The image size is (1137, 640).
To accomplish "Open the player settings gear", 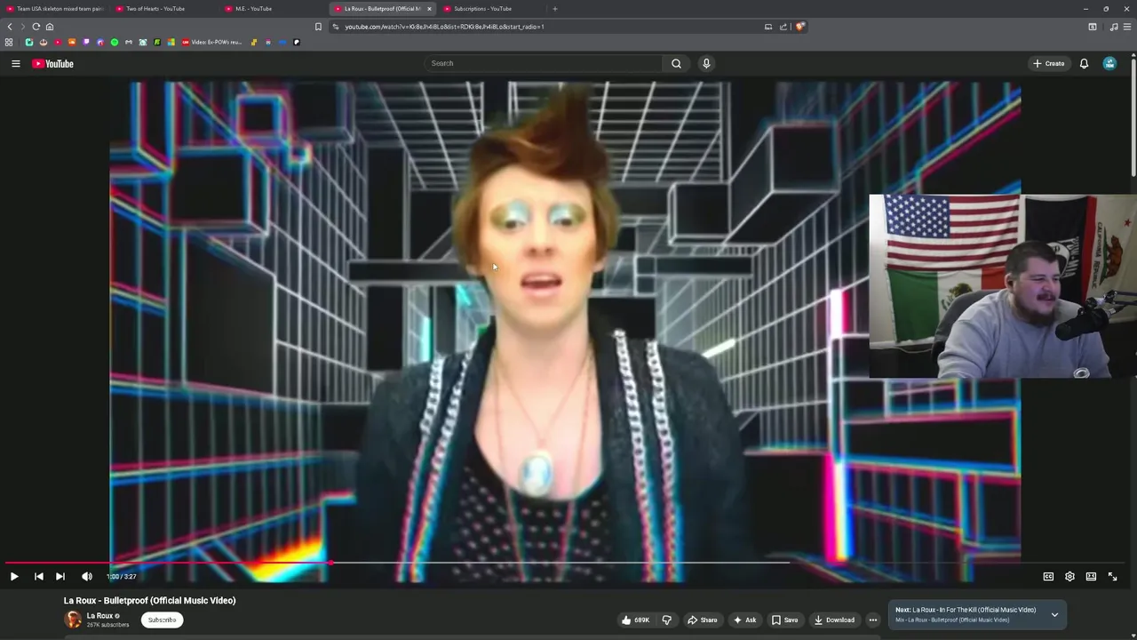I will [x=1069, y=576].
